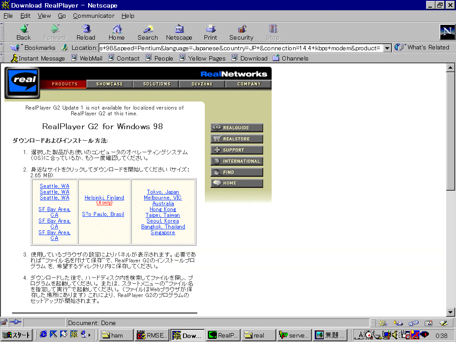Download from Singapore mirror
Screen dimensions: 456x342
(x=163, y=232)
